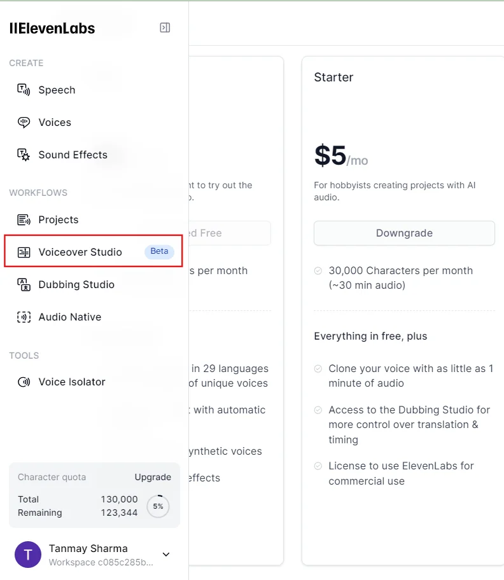The image size is (504, 580).
Task: Click the TOOLS section heading
Action: coord(24,356)
